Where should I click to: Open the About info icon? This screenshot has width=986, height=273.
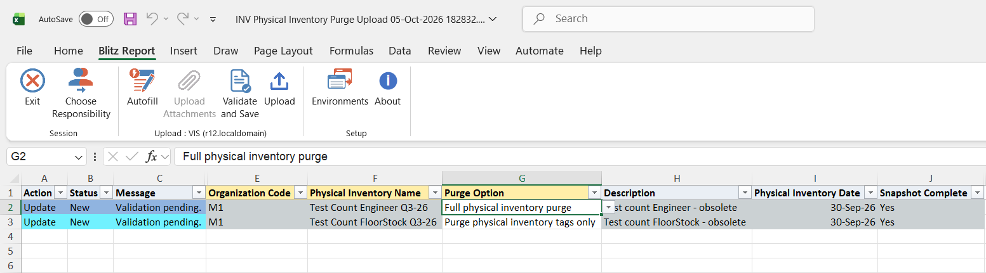(x=388, y=81)
